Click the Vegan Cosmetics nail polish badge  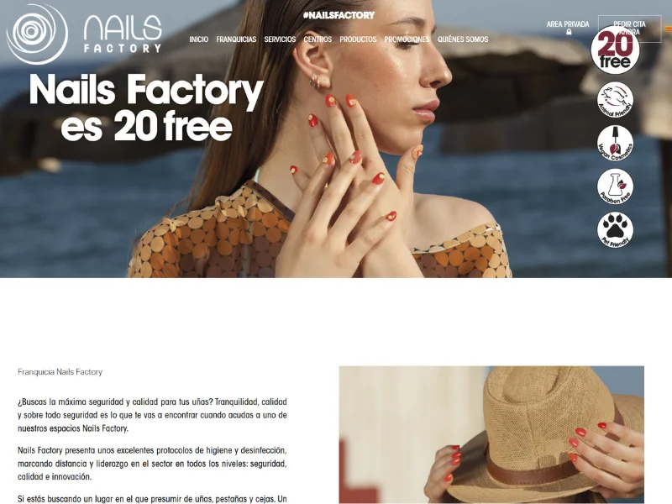[x=615, y=143]
